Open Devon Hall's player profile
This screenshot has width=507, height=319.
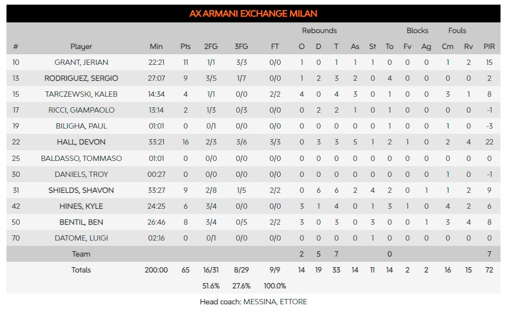[81, 142]
